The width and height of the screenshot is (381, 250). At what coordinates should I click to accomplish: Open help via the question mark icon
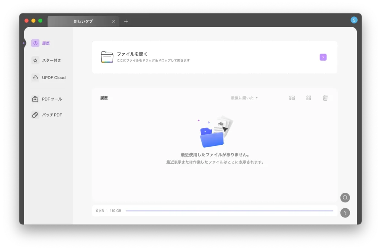pos(345,213)
